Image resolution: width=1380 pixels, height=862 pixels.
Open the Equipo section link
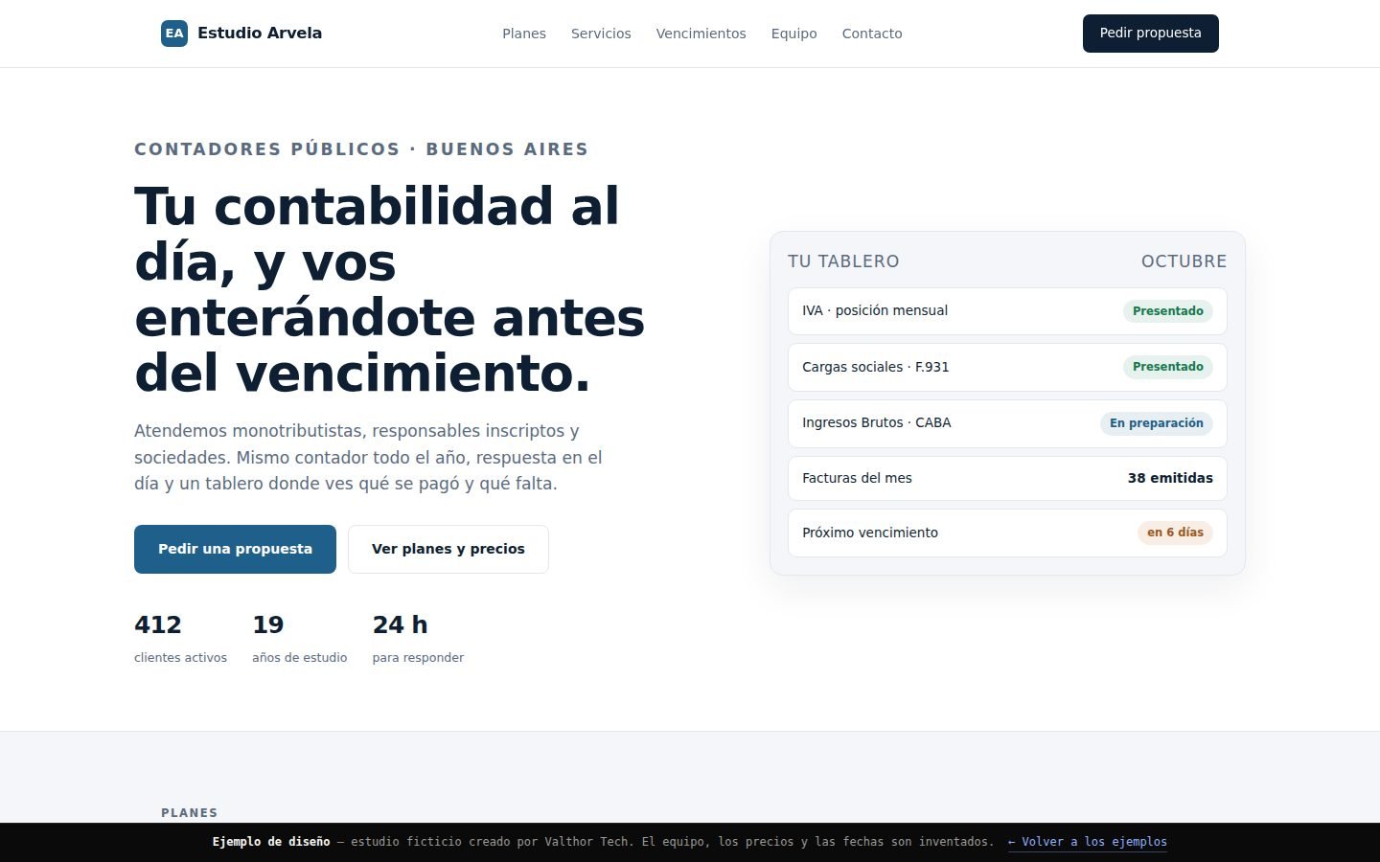pos(794,34)
